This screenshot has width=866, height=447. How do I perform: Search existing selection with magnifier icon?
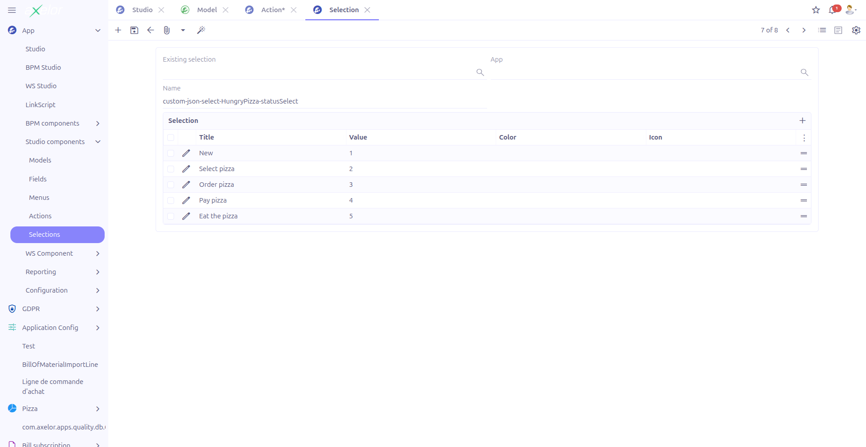click(x=480, y=72)
